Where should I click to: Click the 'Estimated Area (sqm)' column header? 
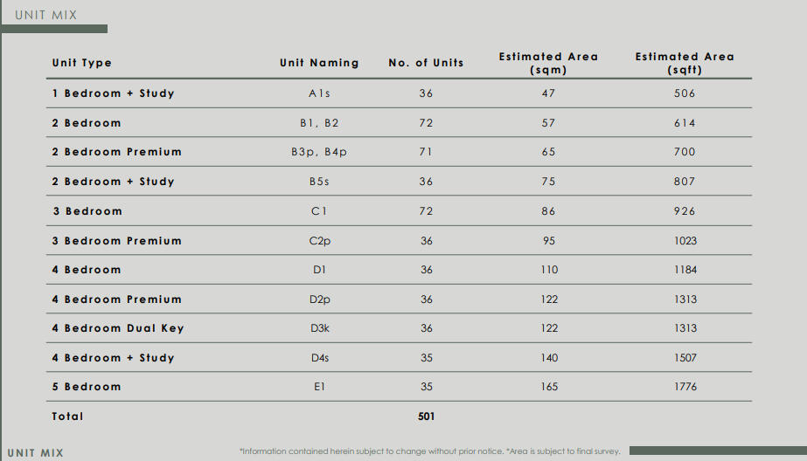tap(548, 63)
